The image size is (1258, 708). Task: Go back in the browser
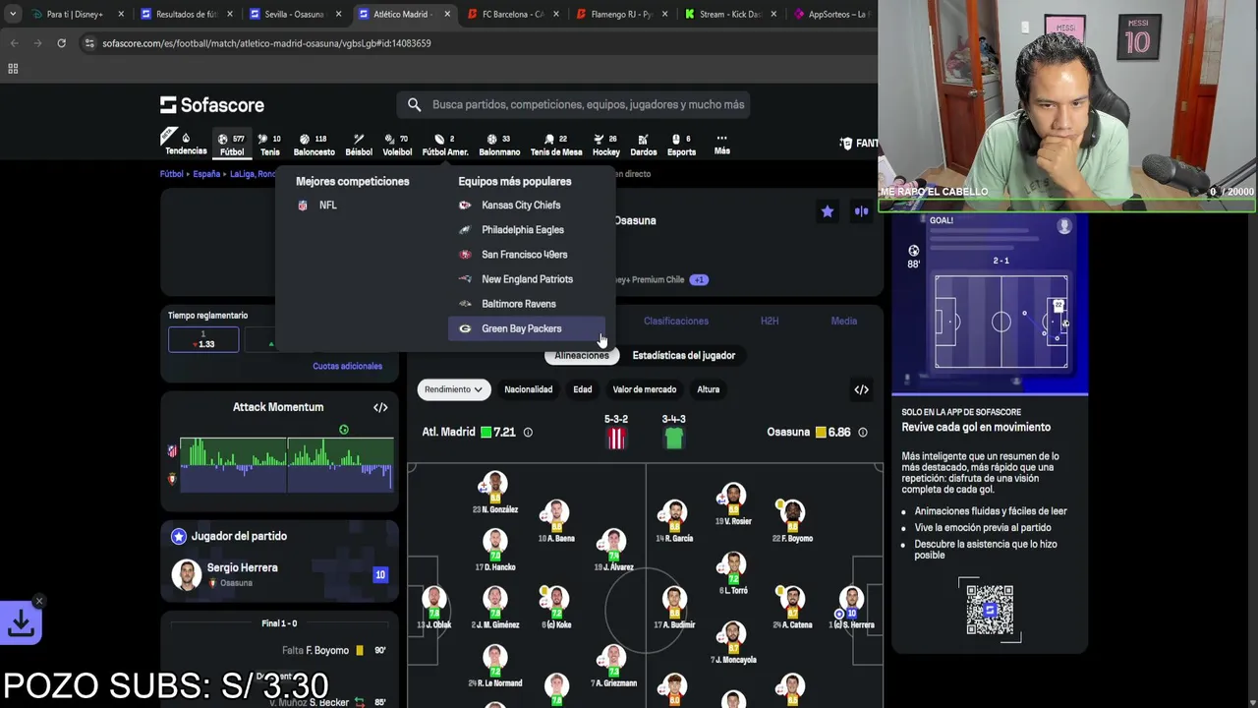coord(14,43)
